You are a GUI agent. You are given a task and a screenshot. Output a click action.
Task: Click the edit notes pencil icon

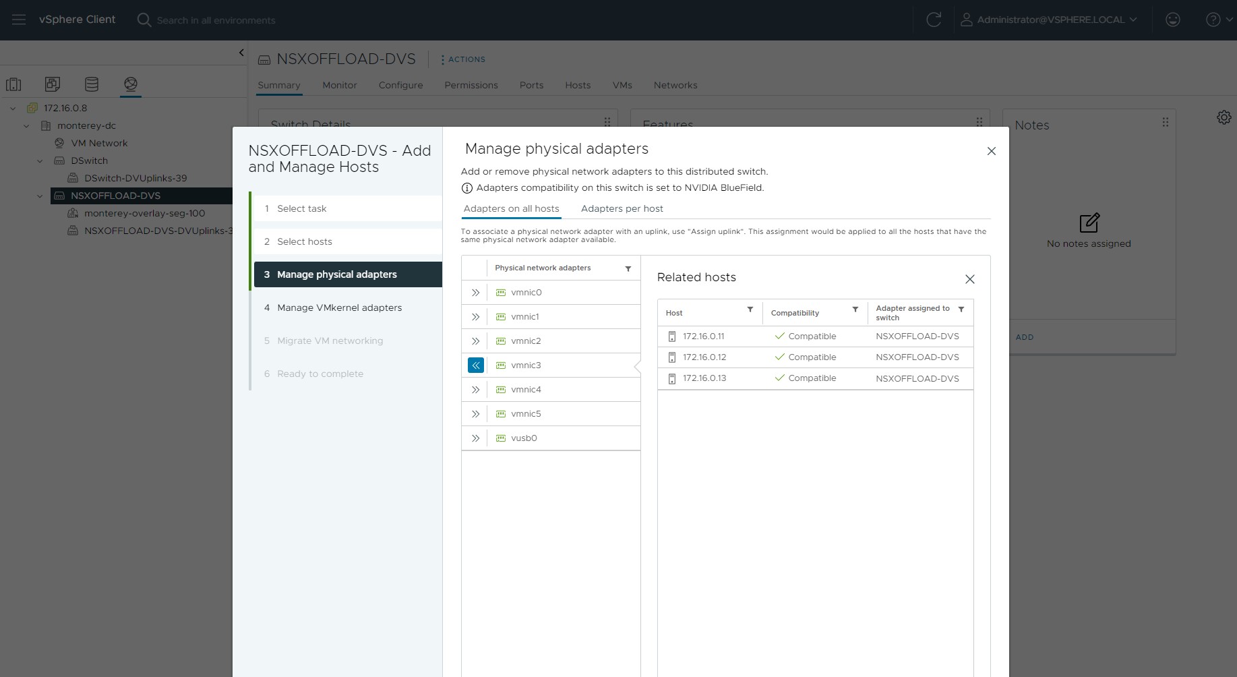click(1089, 223)
